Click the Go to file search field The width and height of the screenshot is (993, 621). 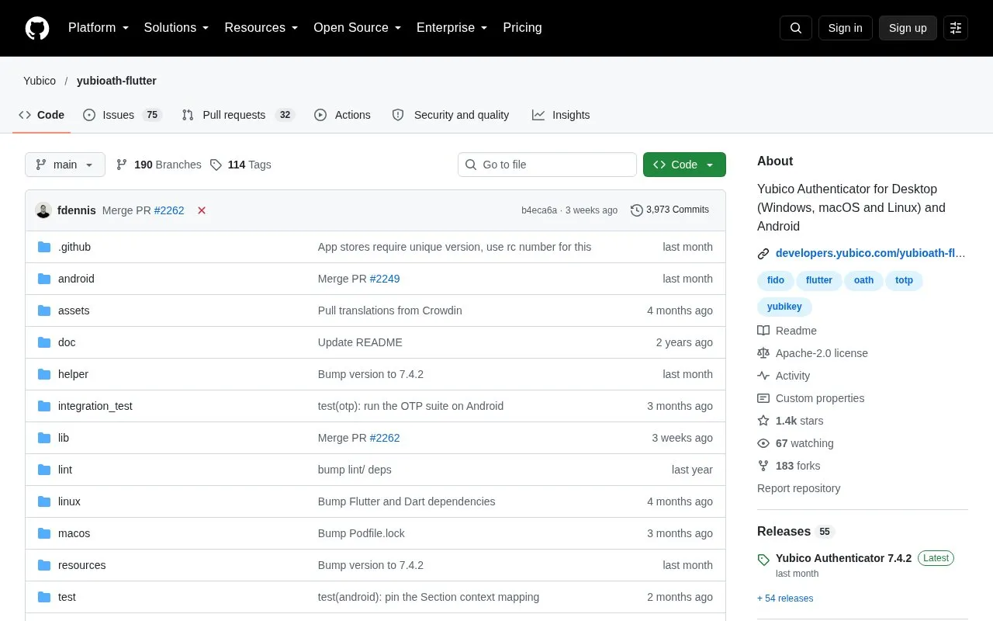547,165
